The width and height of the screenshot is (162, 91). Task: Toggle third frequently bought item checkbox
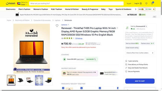[100, 88]
